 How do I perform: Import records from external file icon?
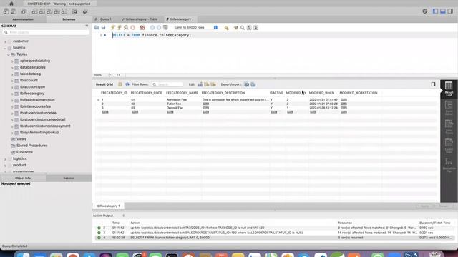pyautogui.click(x=253, y=84)
